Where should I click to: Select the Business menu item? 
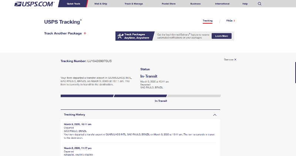tap(195, 4)
